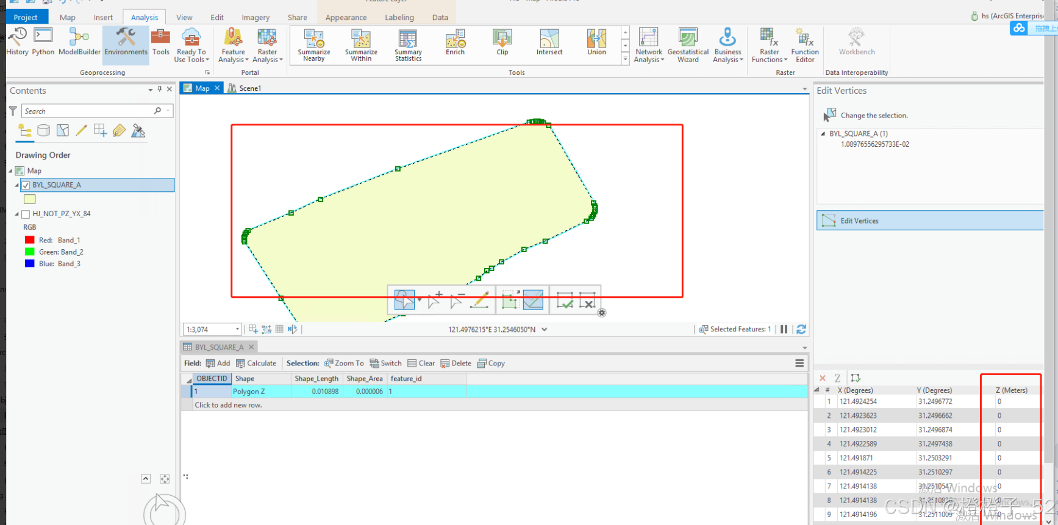This screenshot has width=1058, height=525.
Task: Switch the table selection
Action: point(385,364)
